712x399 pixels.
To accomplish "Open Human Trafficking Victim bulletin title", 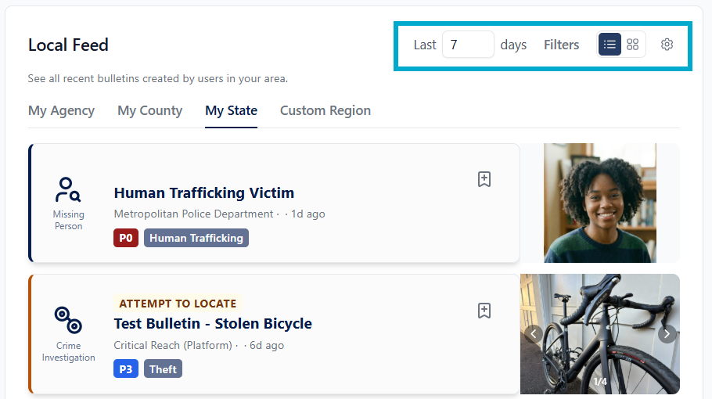I will coord(204,193).
